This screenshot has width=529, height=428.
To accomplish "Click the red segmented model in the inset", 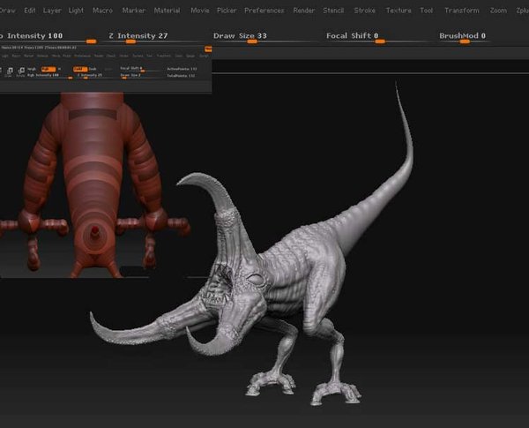I will click(x=93, y=186).
